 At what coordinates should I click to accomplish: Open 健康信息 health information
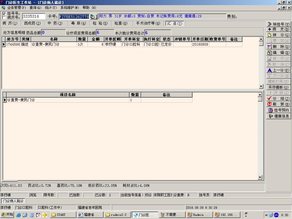tap(278, 116)
